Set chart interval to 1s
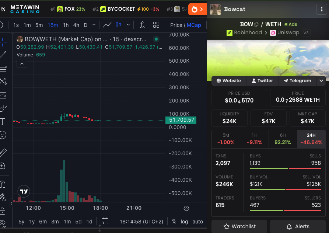329x233 pixels. 16,25
